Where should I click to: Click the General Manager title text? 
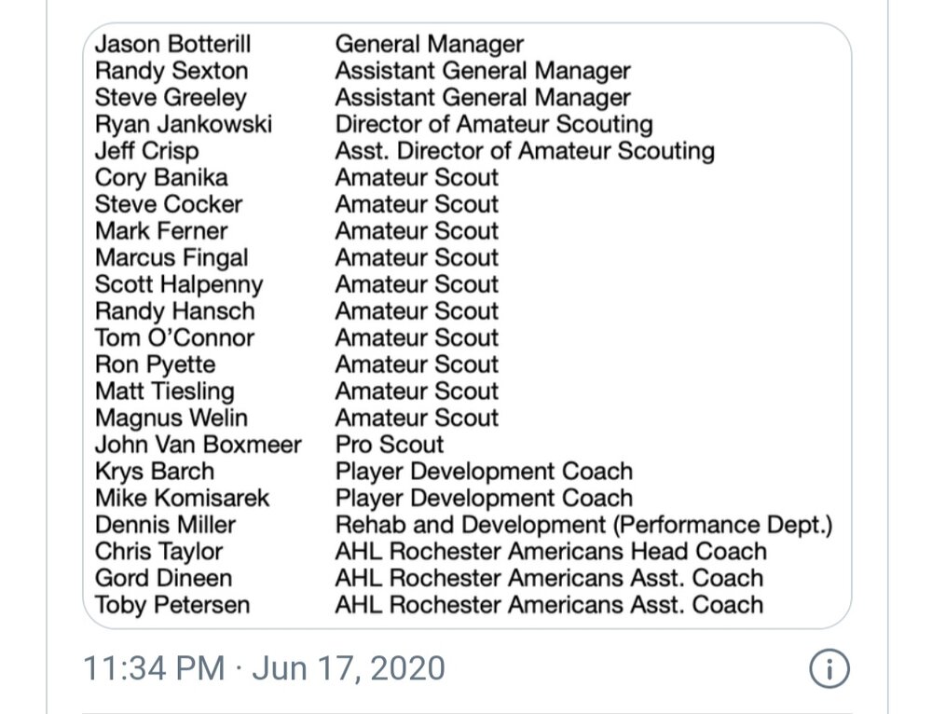point(429,44)
